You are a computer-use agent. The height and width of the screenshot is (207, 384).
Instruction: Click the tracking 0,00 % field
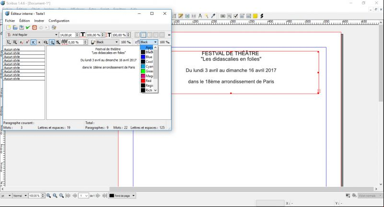[x=75, y=42]
